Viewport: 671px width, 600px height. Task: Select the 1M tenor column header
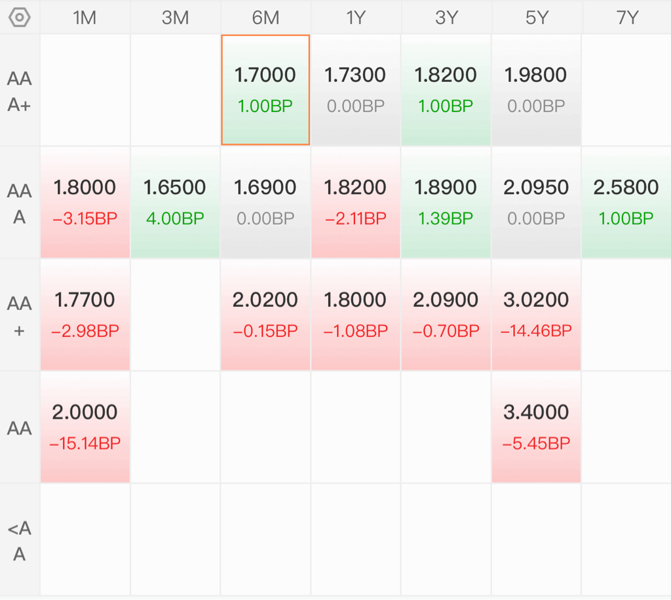point(85,18)
